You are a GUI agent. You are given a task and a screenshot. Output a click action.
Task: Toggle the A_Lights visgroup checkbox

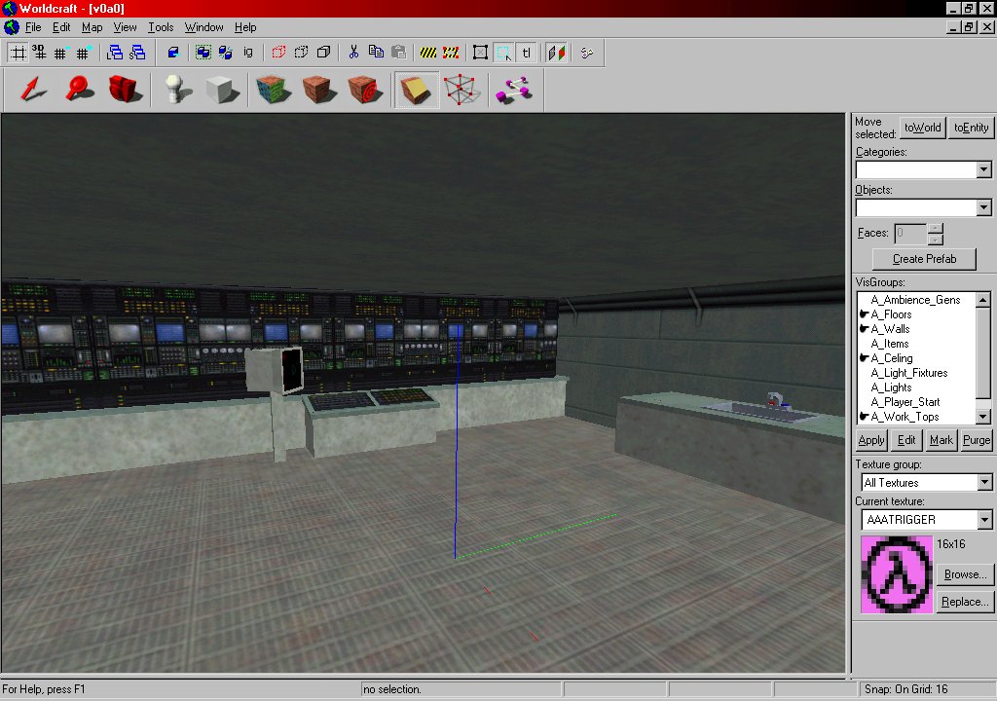point(865,387)
